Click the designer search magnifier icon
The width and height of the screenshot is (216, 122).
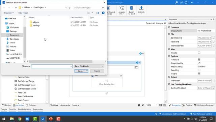pos(143,105)
